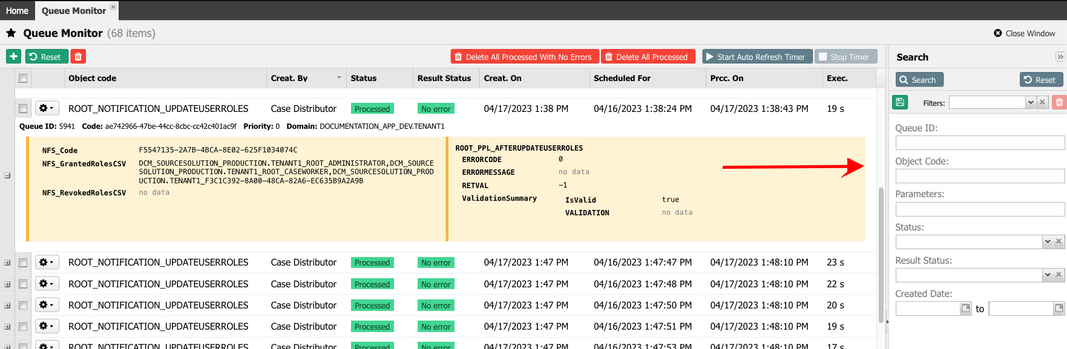1067x349 pixels.
Task: Sort by the Exec. column header
Action: tap(849, 78)
